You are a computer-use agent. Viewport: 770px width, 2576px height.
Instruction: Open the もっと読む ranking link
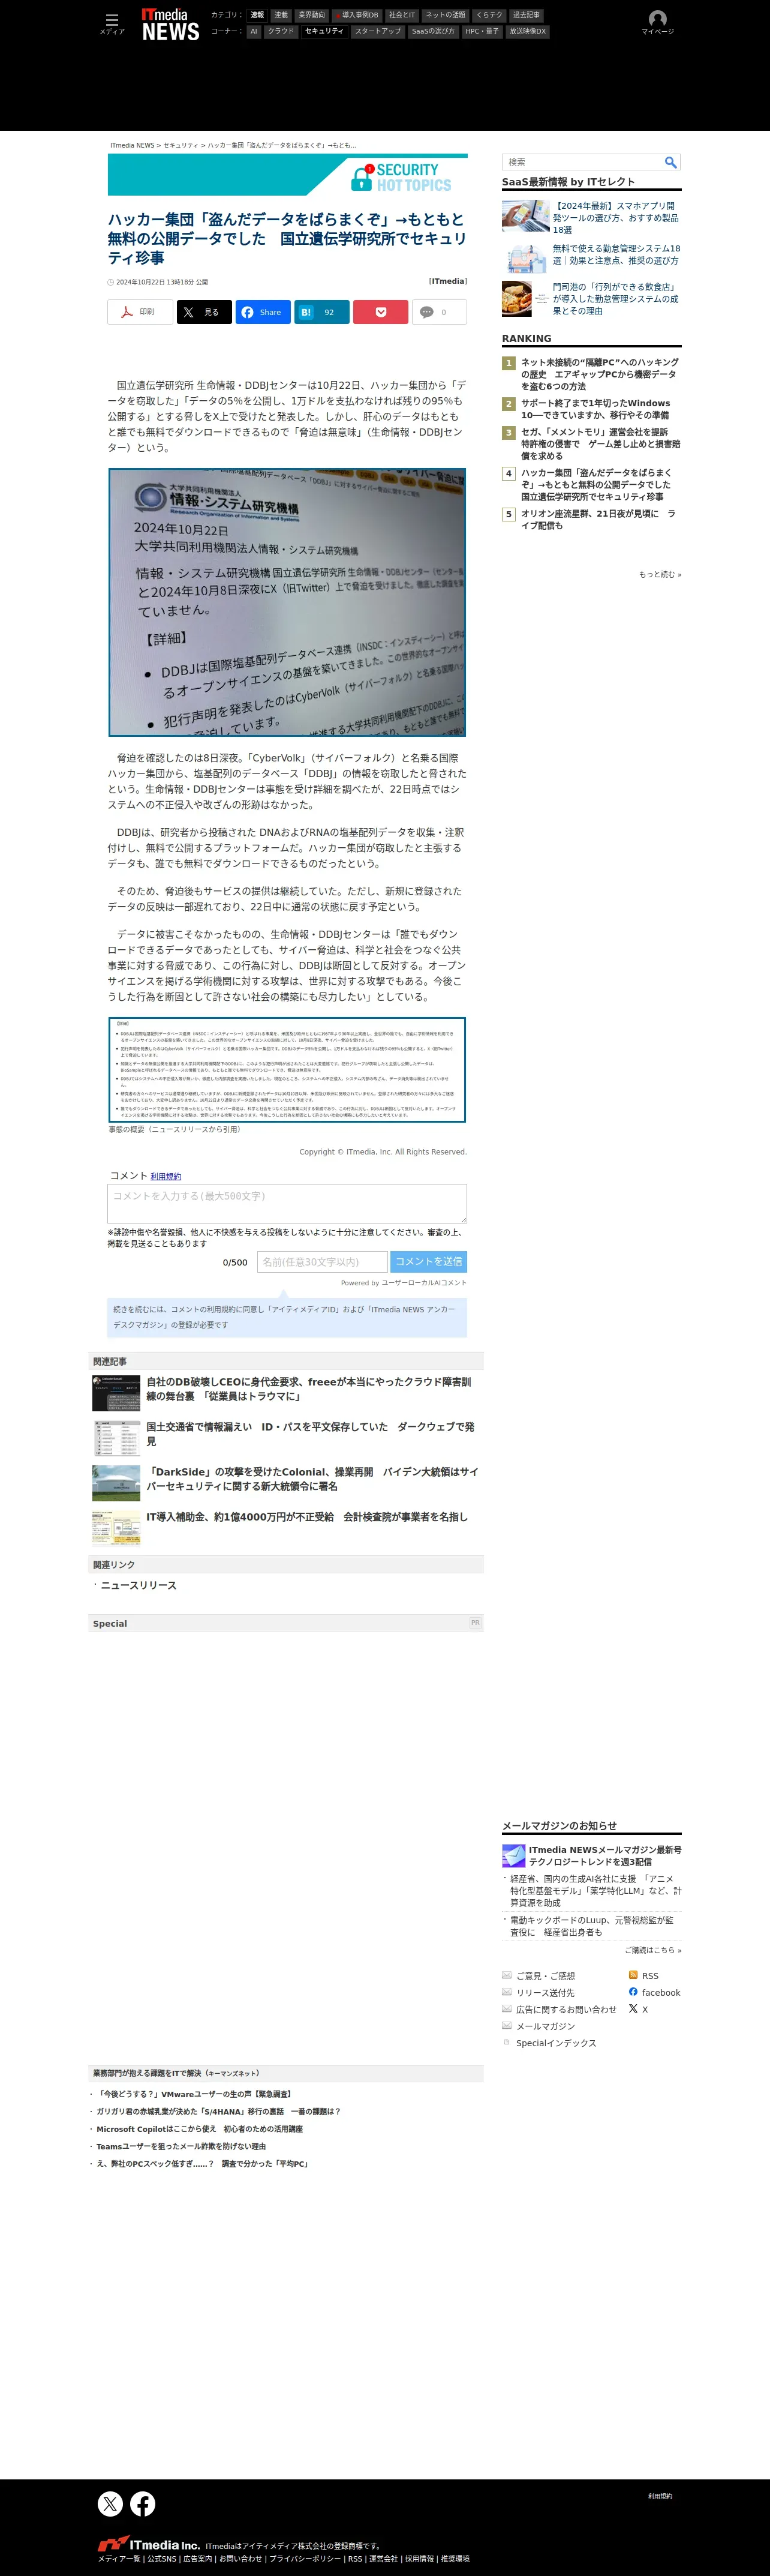coord(660,574)
